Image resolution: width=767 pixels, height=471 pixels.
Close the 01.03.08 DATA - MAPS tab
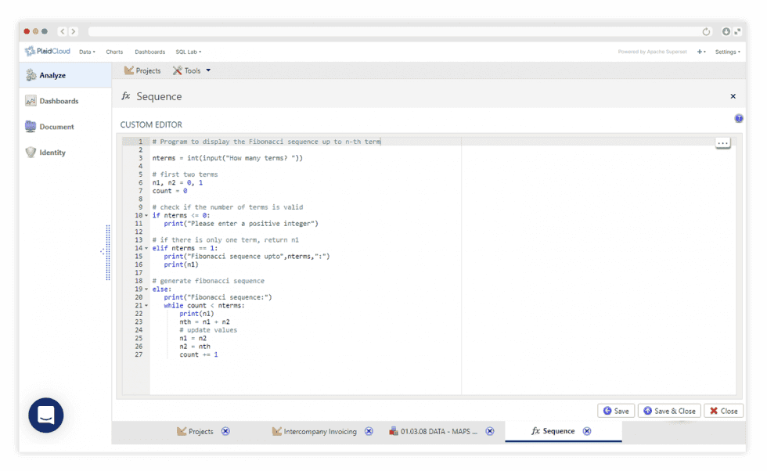point(490,431)
